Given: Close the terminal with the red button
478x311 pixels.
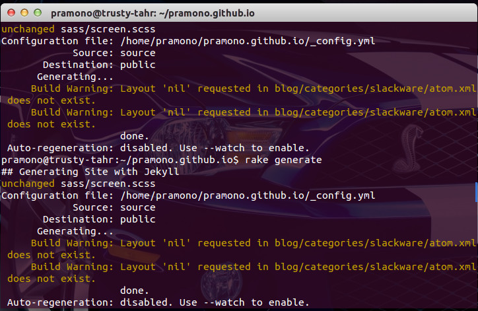Looking at the screenshot, I should coord(11,13).
